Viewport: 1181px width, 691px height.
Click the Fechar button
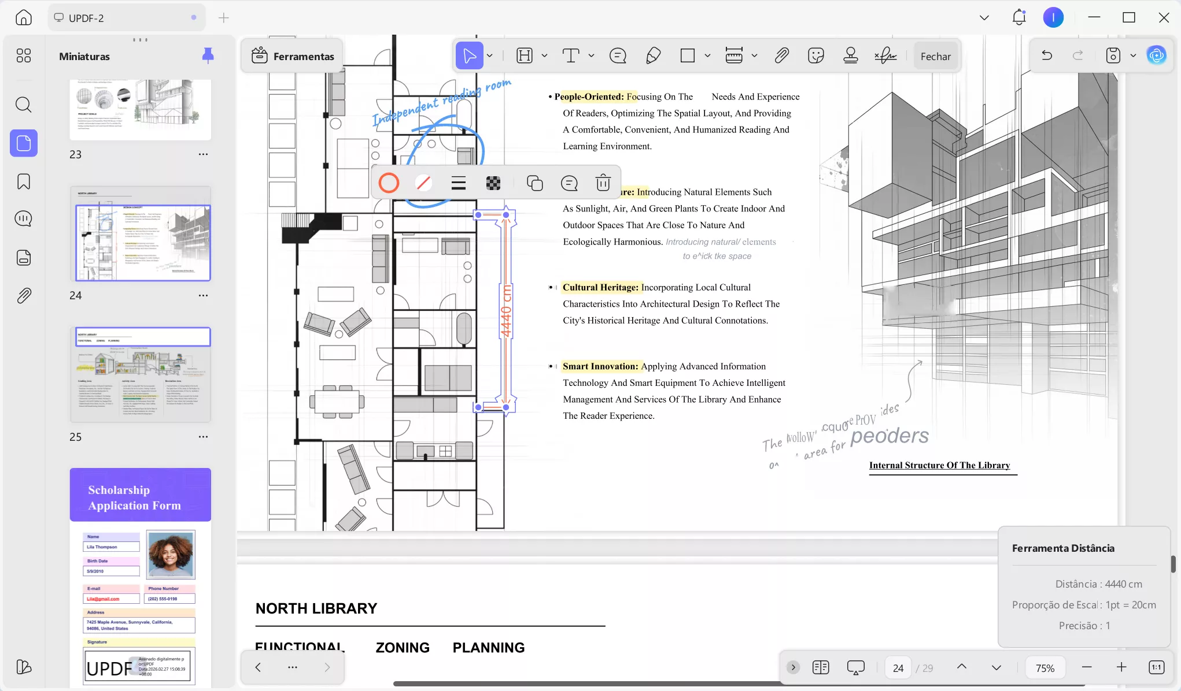(935, 56)
